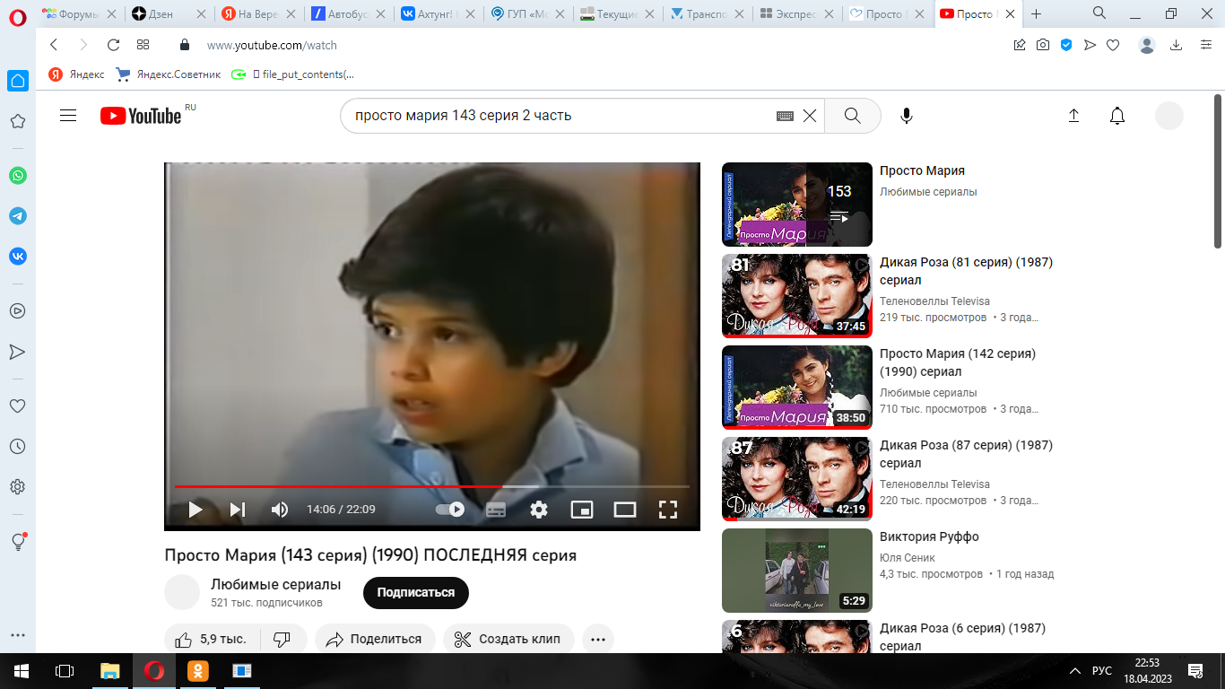Open Дикая Роза (6 серия) video
Viewport: 1225px width, 689px height.
(x=962, y=637)
